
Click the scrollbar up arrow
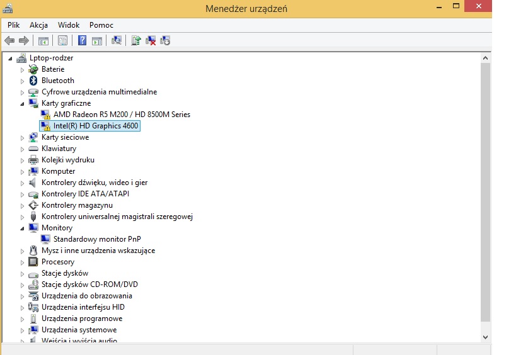pos(485,58)
